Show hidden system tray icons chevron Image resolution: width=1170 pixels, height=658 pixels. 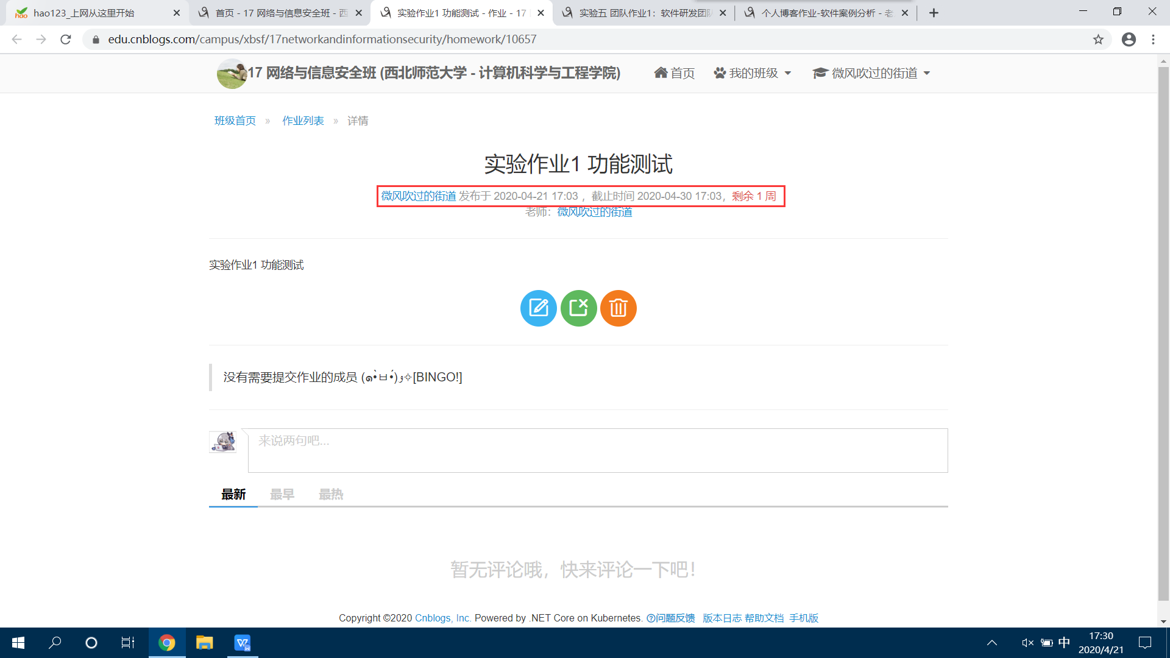click(992, 643)
